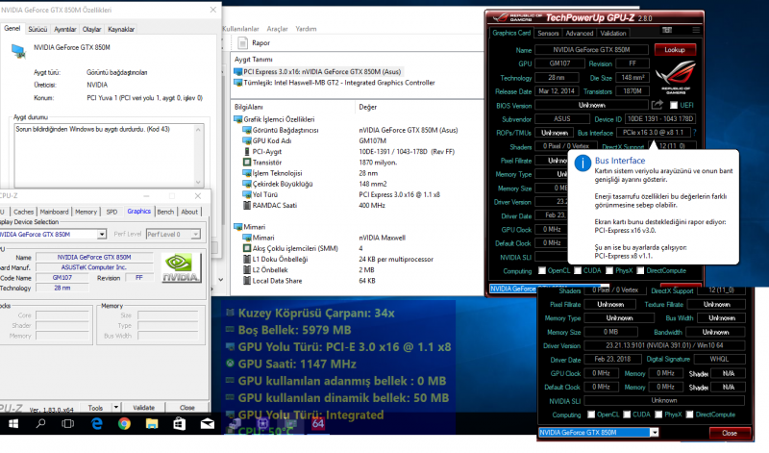Click the NVIDIA logo in CPU-Z

[x=181, y=267]
